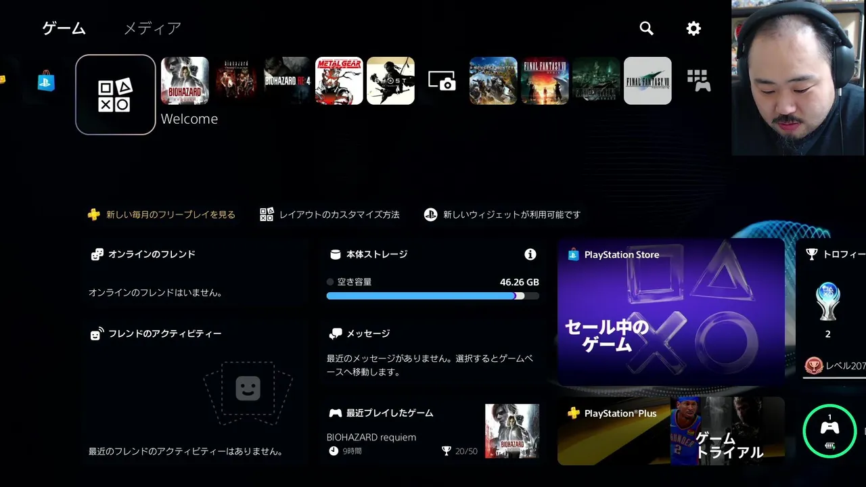Click the layout shapes icon beside カスタマイズ方法

[267, 214]
